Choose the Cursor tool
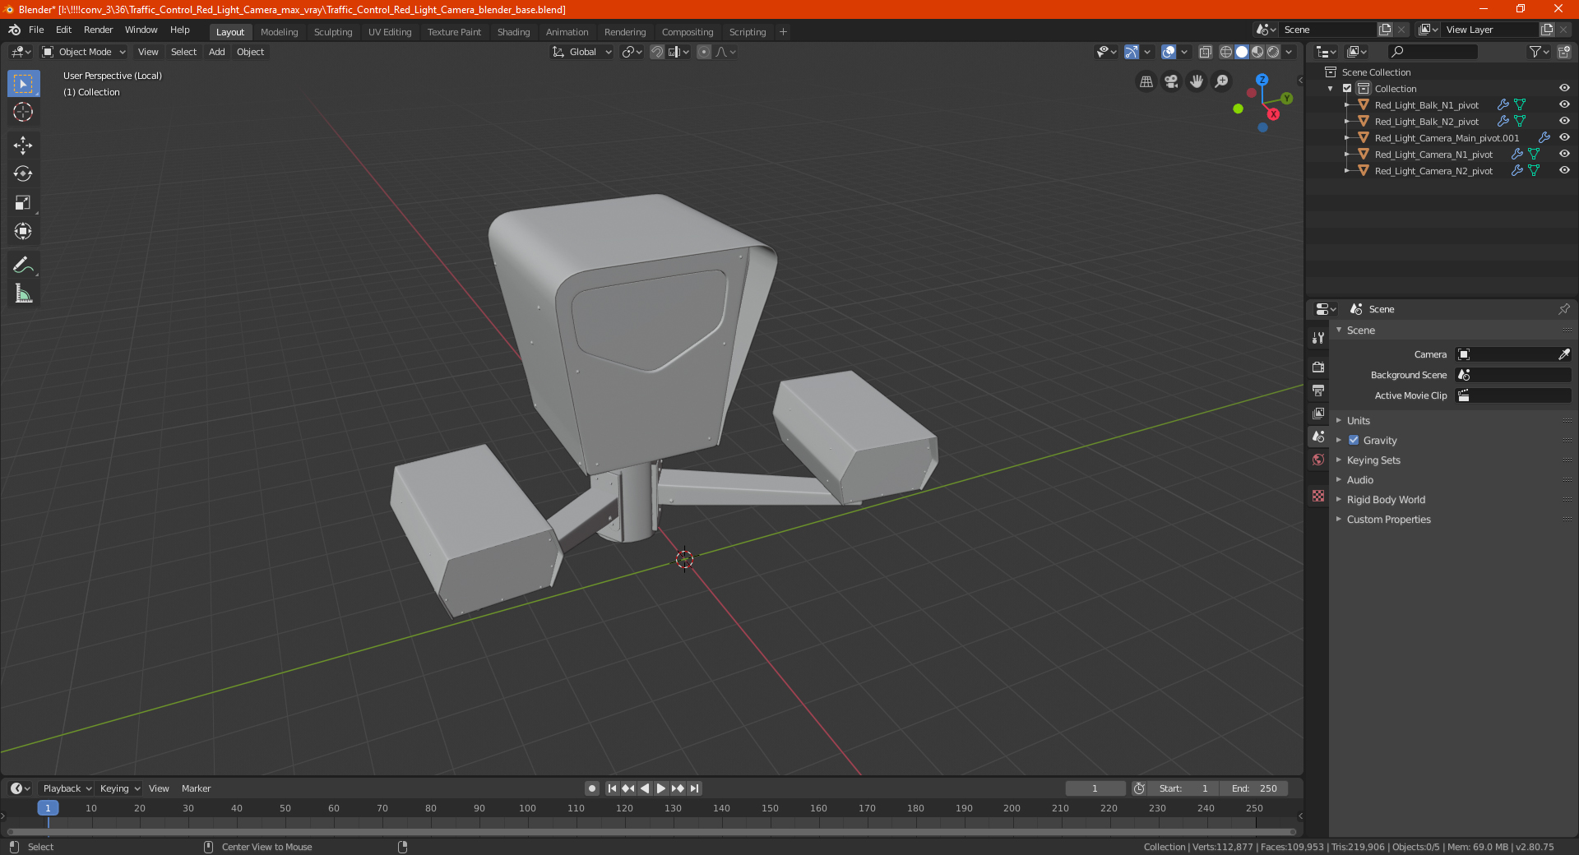This screenshot has height=855, width=1579. 23,112
